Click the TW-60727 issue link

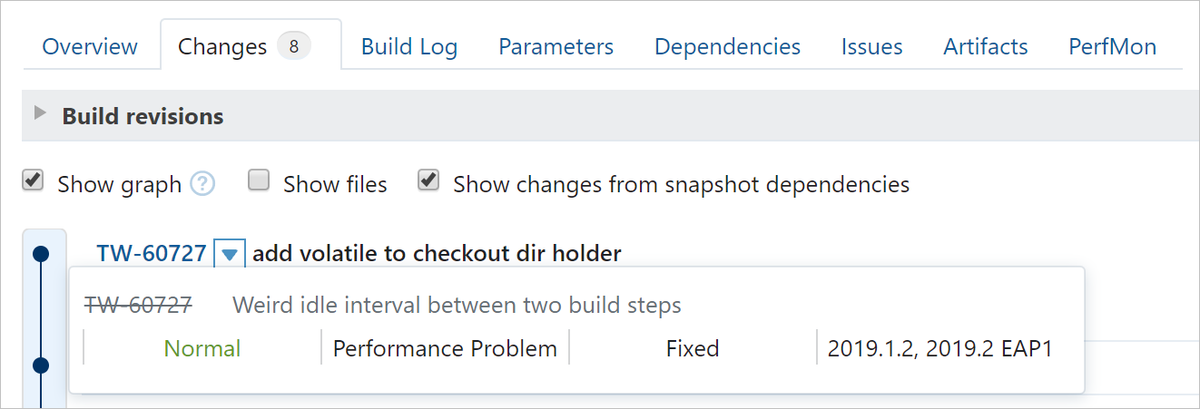(152, 253)
